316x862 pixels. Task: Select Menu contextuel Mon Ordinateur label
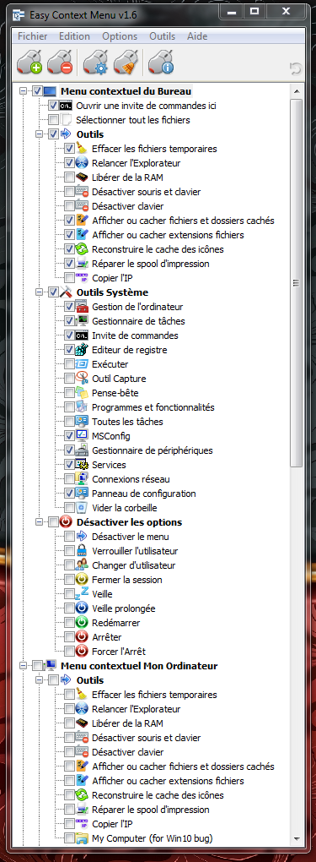tap(139, 666)
